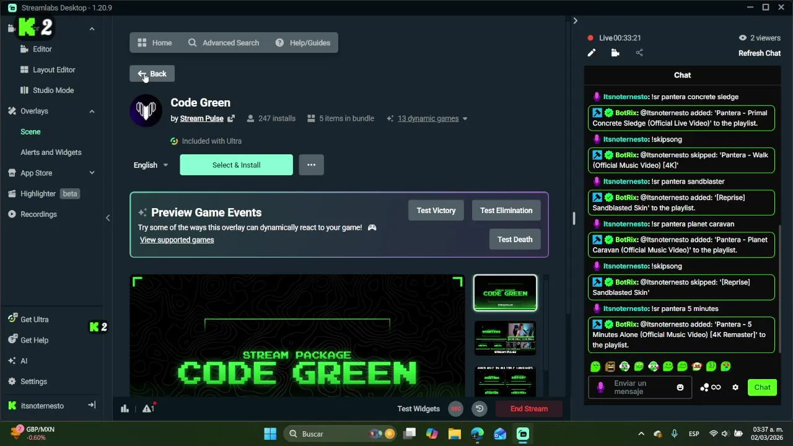Open Scene overlays item
The image size is (793, 446).
point(30,132)
